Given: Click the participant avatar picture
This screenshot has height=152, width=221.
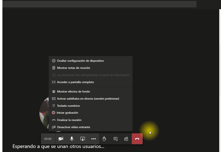Looking at the screenshot, I should 44,113.
